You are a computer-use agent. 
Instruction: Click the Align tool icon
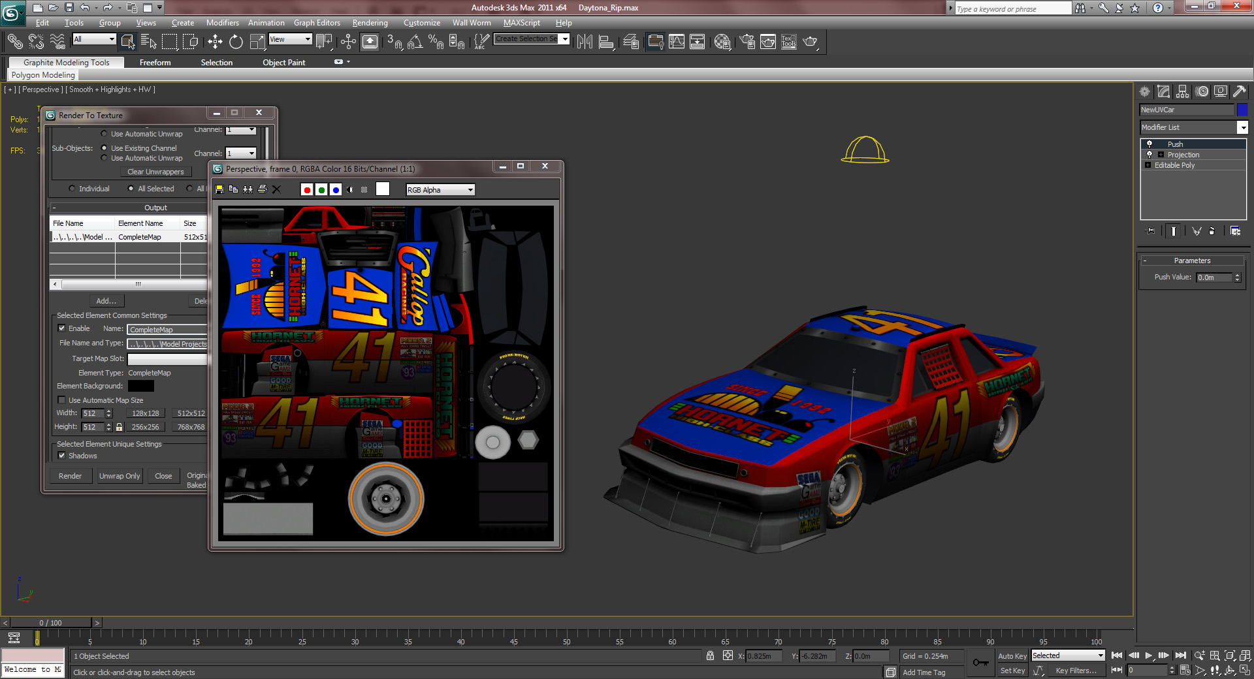coord(606,42)
